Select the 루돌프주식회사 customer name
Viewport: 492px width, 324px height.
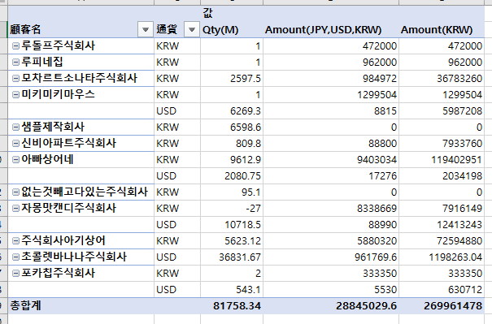pos(58,45)
